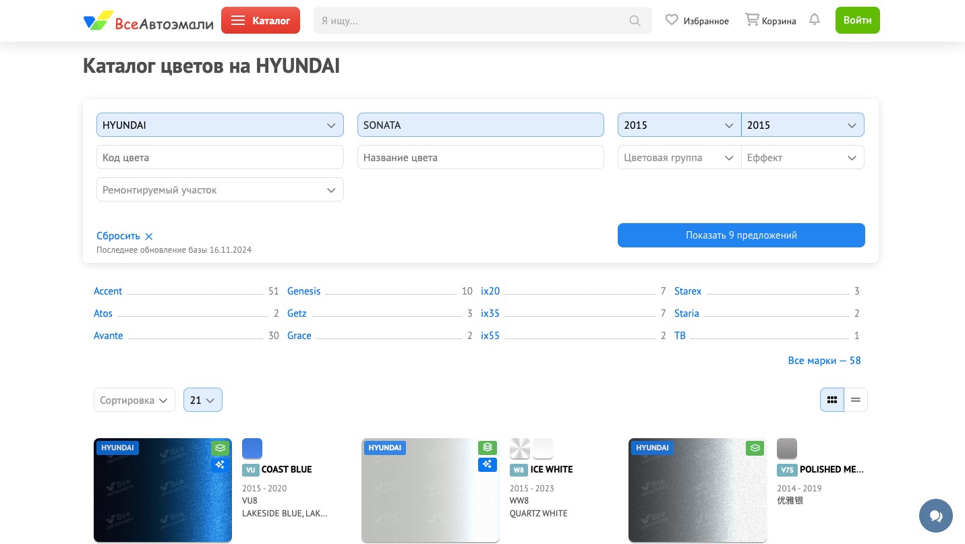965x544 pixels.
Task: Click the POLISHED ME... color title
Action: click(x=831, y=469)
